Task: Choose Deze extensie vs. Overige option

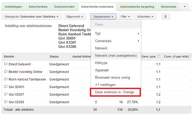Action: (116, 92)
